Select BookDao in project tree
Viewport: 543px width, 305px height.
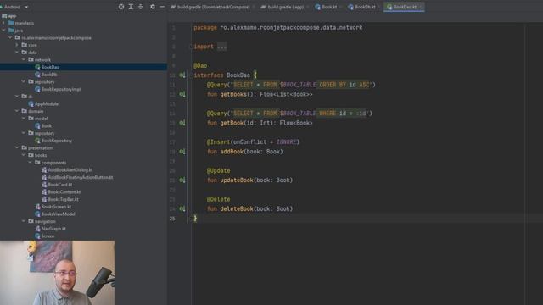[x=50, y=67]
